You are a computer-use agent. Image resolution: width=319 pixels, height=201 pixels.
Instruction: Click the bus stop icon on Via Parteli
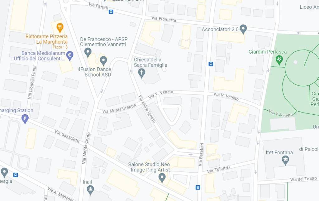pyautogui.click(x=111, y=12)
